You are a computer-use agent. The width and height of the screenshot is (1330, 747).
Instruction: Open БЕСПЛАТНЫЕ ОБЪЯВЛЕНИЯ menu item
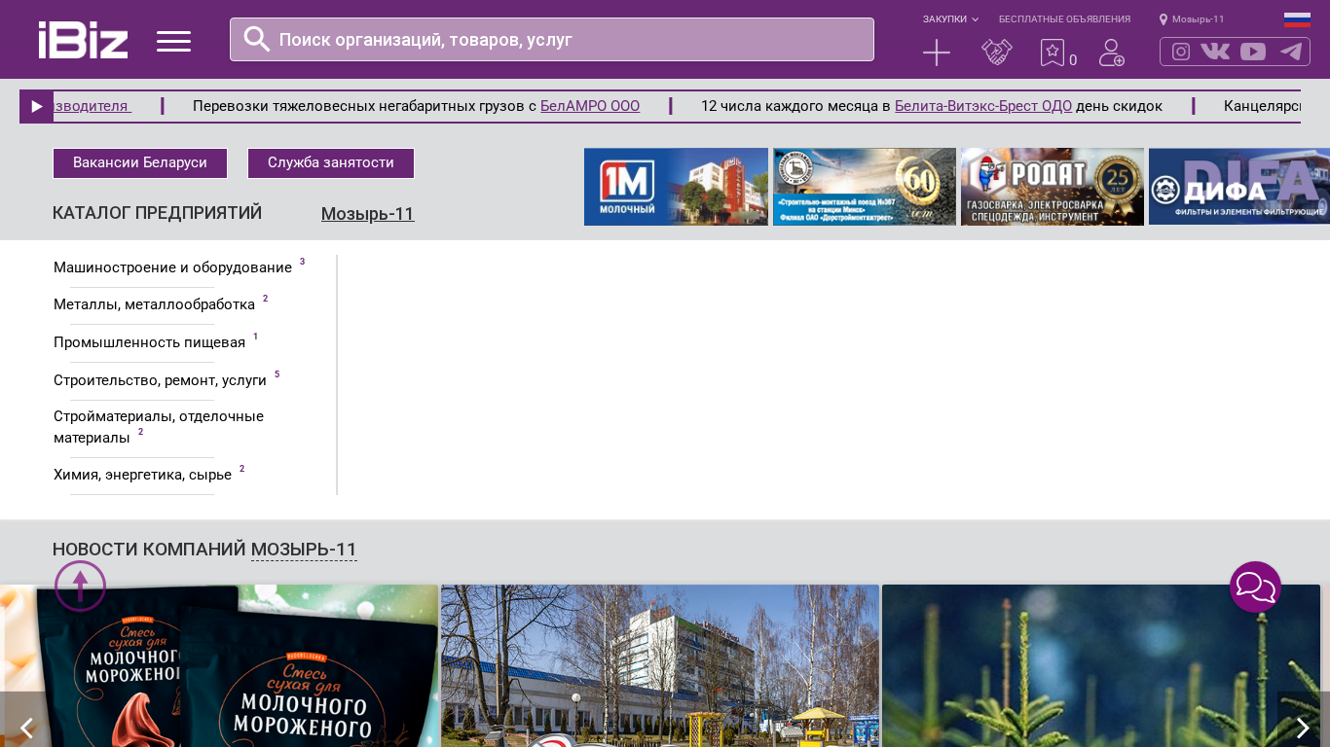1064,19
